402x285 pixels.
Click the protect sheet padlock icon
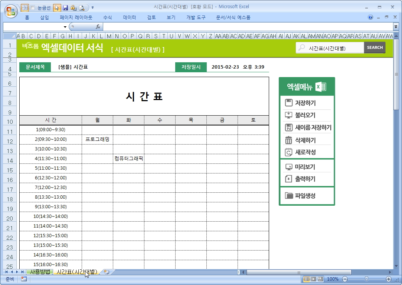coord(73,8)
